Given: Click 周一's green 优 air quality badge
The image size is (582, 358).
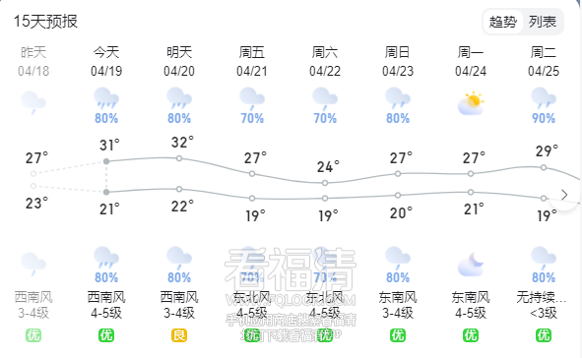Looking at the screenshot, I should 471,335.
